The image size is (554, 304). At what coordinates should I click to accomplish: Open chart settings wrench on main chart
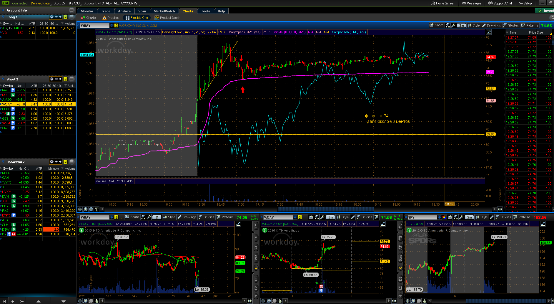coord(453,25)
